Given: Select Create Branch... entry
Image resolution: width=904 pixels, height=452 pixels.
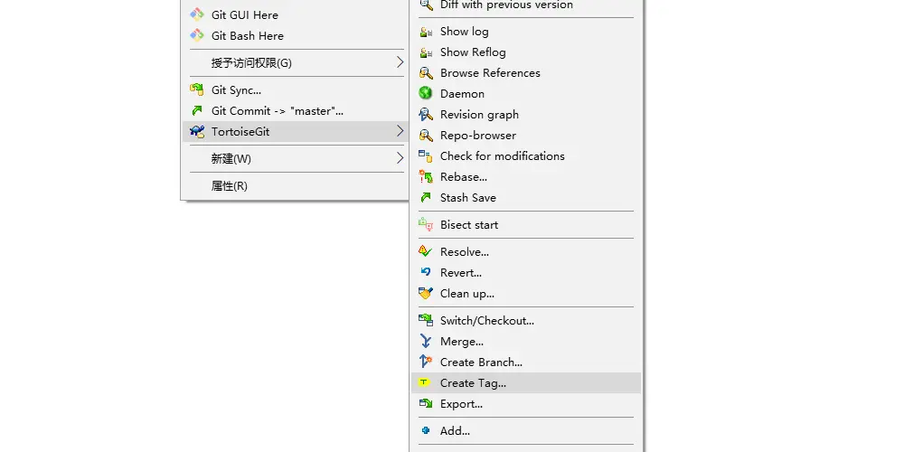Looking at the screenshot, I should point(526,363).
